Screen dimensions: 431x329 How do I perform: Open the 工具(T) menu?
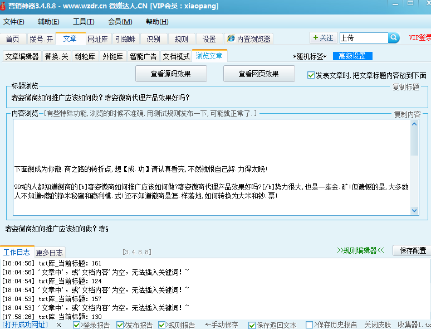coord(84,22)
